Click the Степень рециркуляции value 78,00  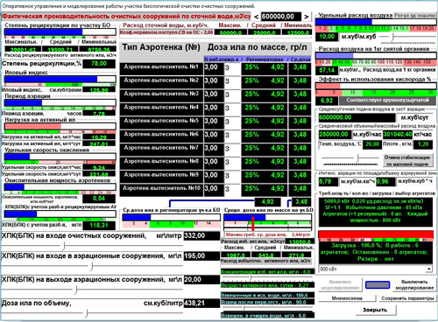99,64
